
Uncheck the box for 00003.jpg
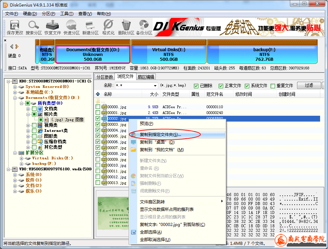(x=98, y=124)
